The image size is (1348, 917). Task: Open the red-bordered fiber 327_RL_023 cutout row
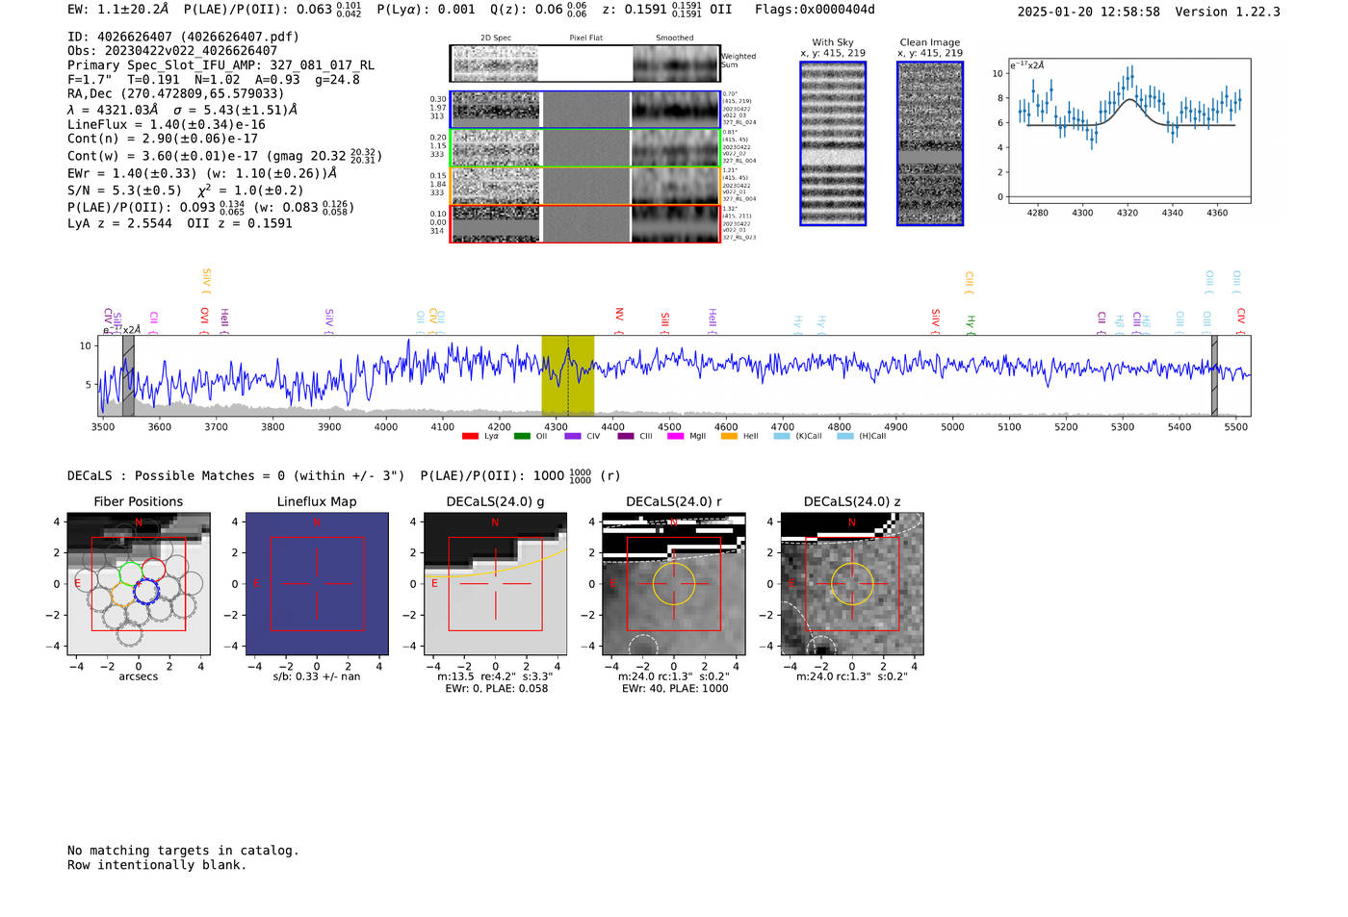(x=584, y=223)
